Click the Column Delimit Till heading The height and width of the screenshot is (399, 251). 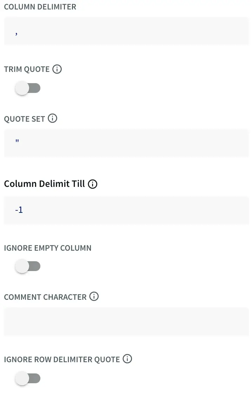pos(45,184)
